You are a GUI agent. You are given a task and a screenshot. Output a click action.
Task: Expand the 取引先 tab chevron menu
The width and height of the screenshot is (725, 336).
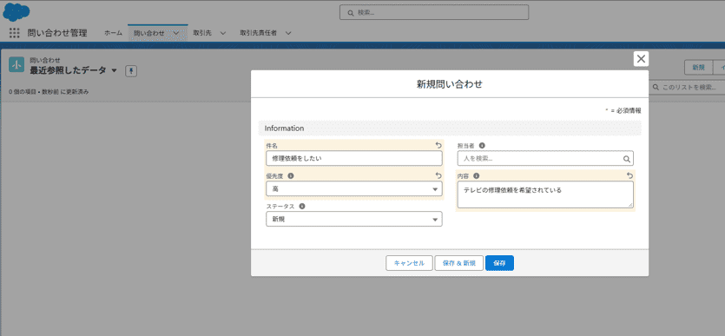pos(223,33)
